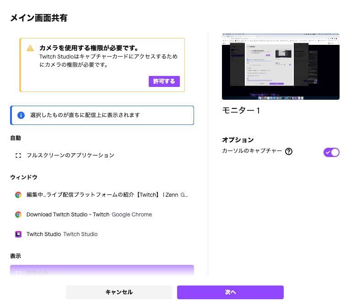The width and height of the screenshot is (351, 307).
Task: Click the 次へ button
Action: 230,292
